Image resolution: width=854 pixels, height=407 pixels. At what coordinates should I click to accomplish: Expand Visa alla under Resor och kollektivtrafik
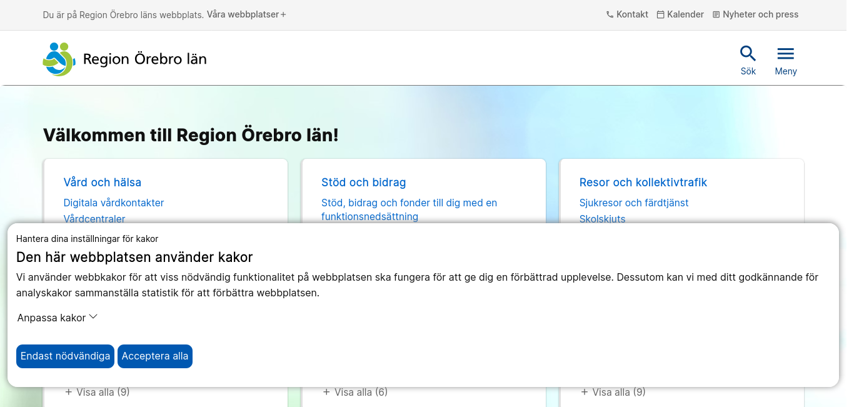point(613,392)
